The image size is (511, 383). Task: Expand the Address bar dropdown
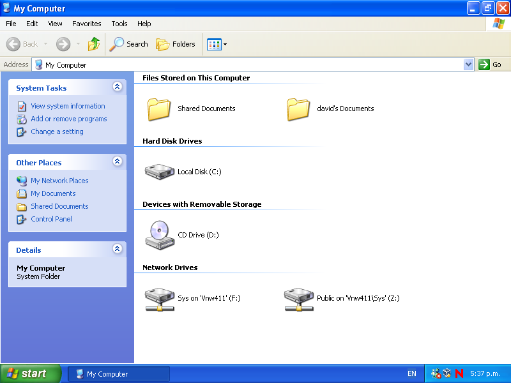click(x=468, y=64)
